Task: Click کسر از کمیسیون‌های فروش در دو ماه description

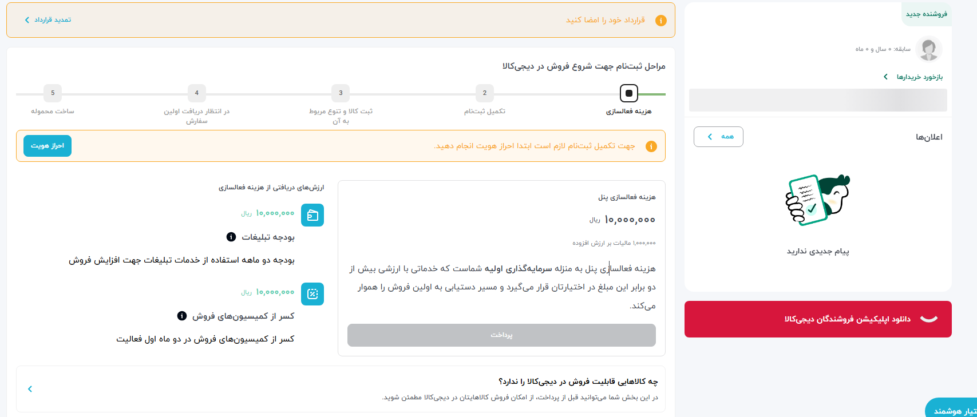Action: (205, 339)
